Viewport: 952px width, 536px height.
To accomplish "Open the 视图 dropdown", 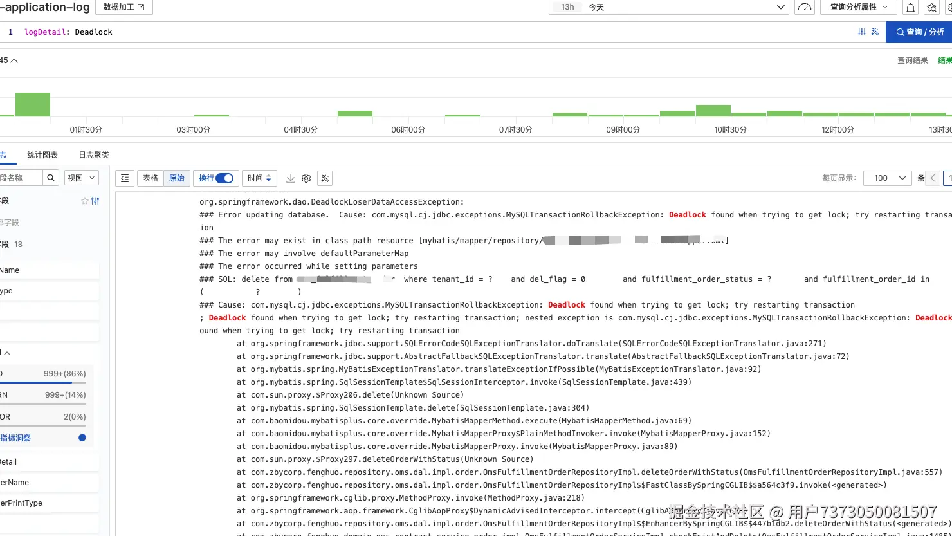I will coord(80,178).
